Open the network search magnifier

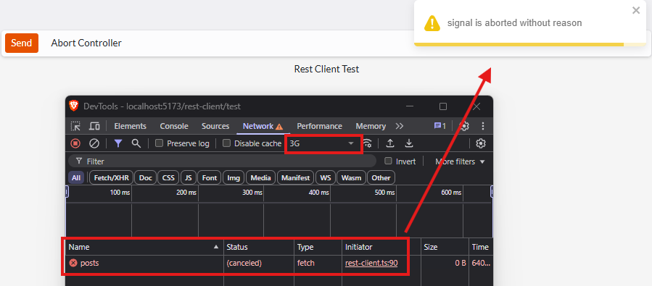pyautogui.click(x=136, y=143)
